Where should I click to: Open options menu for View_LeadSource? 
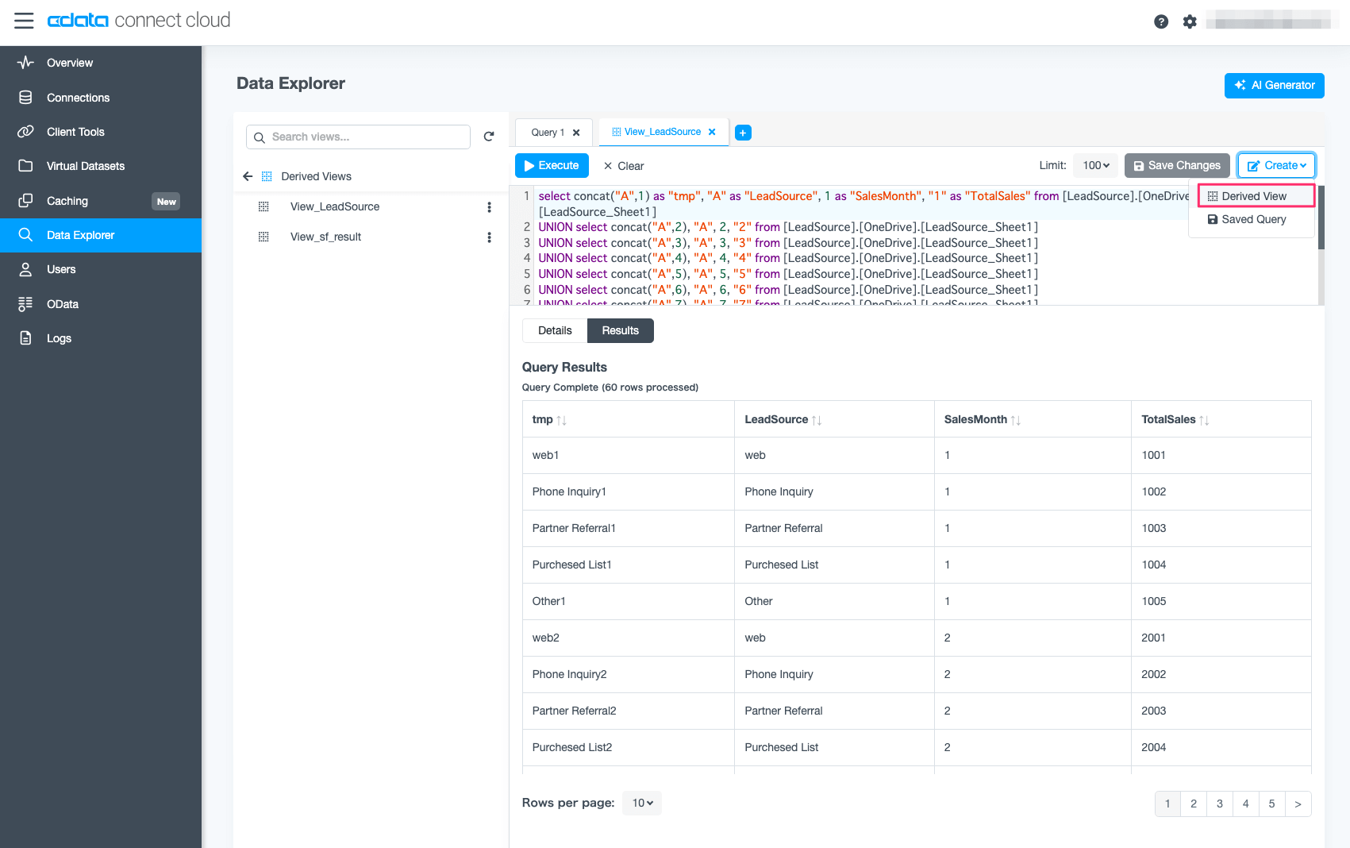click(x=489, y=207)
